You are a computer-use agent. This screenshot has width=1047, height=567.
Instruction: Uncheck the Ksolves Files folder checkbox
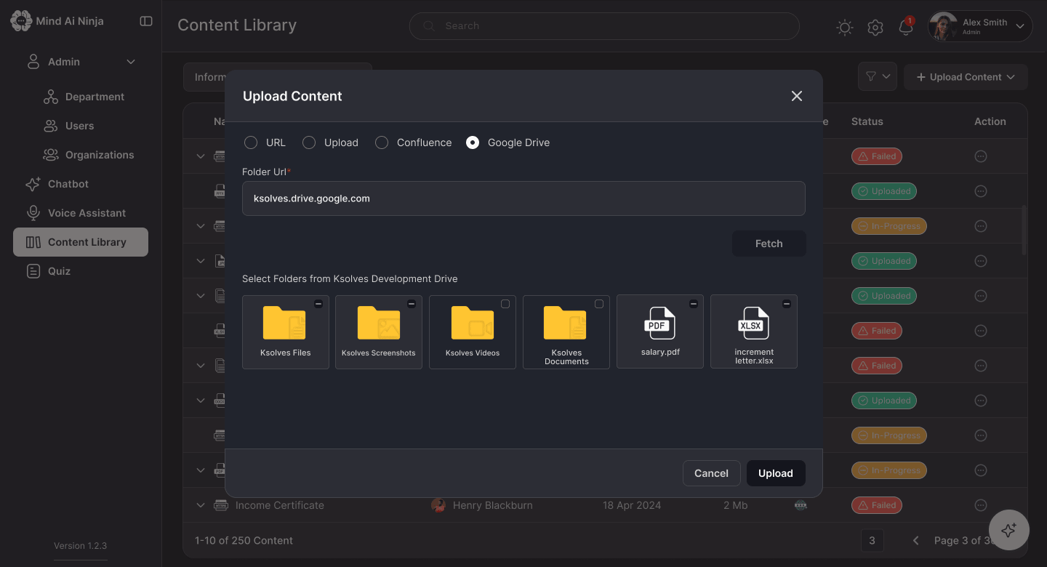click(318, 304)
